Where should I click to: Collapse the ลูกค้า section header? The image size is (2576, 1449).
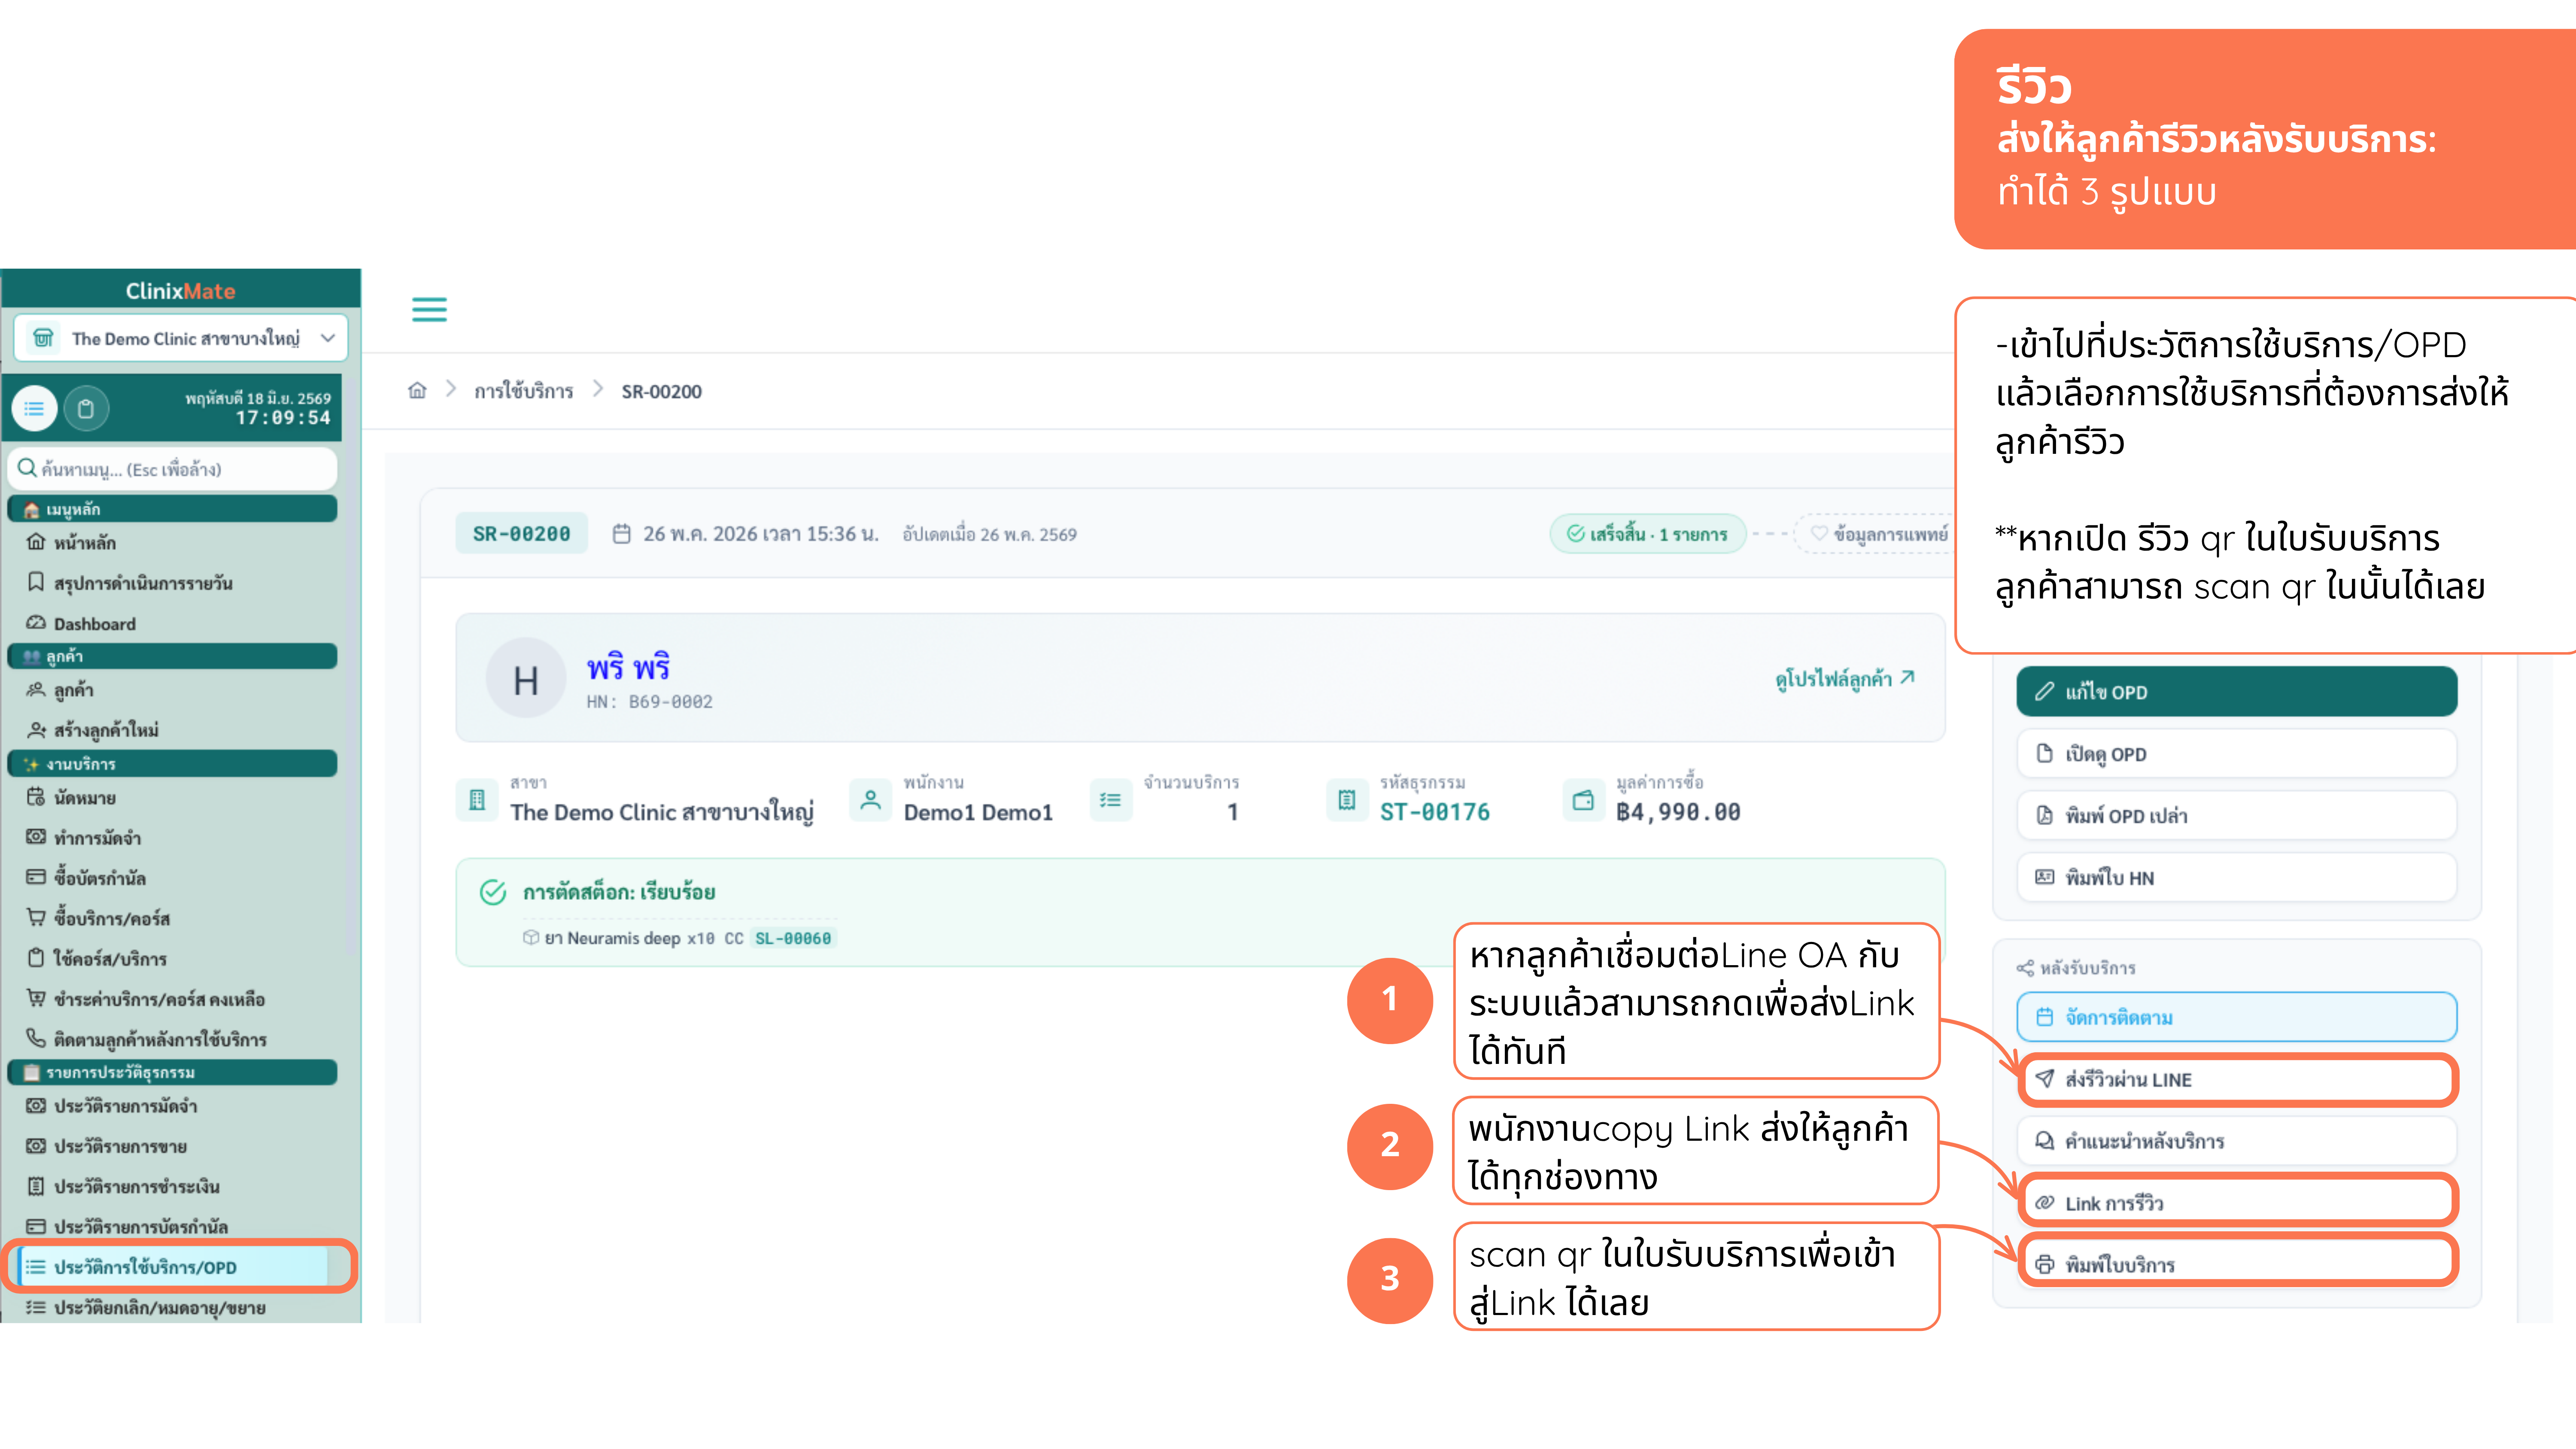172,656
